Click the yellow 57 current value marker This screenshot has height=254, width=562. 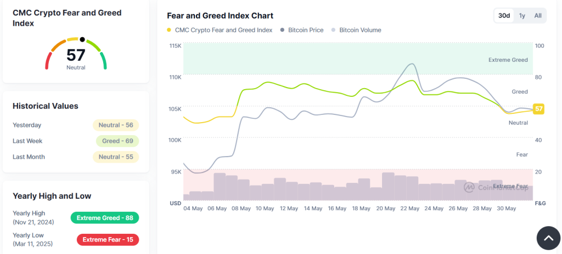coord(538,109)
